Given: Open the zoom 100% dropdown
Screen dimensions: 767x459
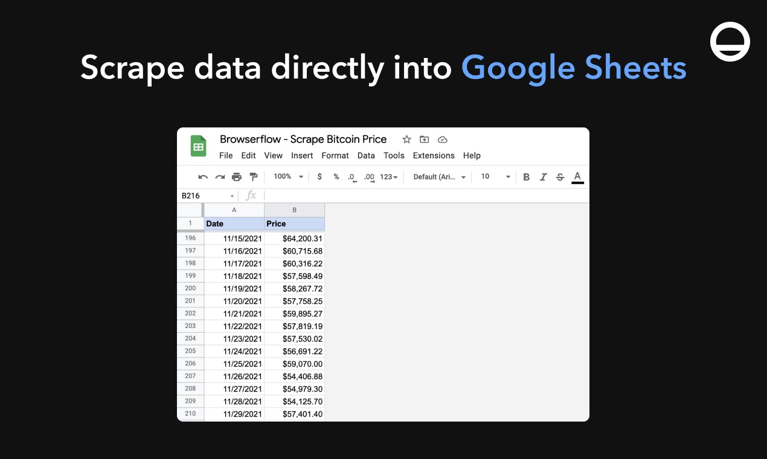Looking at the screenshot, I should [288, 176].
